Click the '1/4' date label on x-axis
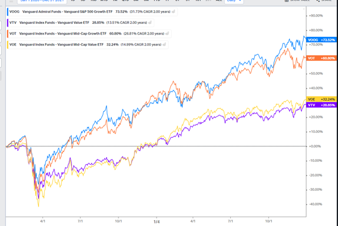The height and width of the screenshot is (226, 338). 157,221
